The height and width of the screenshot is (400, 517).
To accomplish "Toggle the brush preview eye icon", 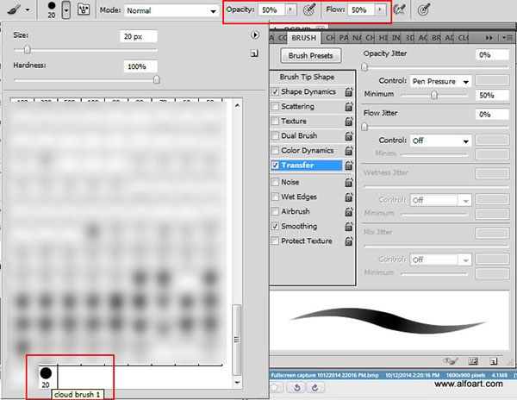I will coord(450,361).
